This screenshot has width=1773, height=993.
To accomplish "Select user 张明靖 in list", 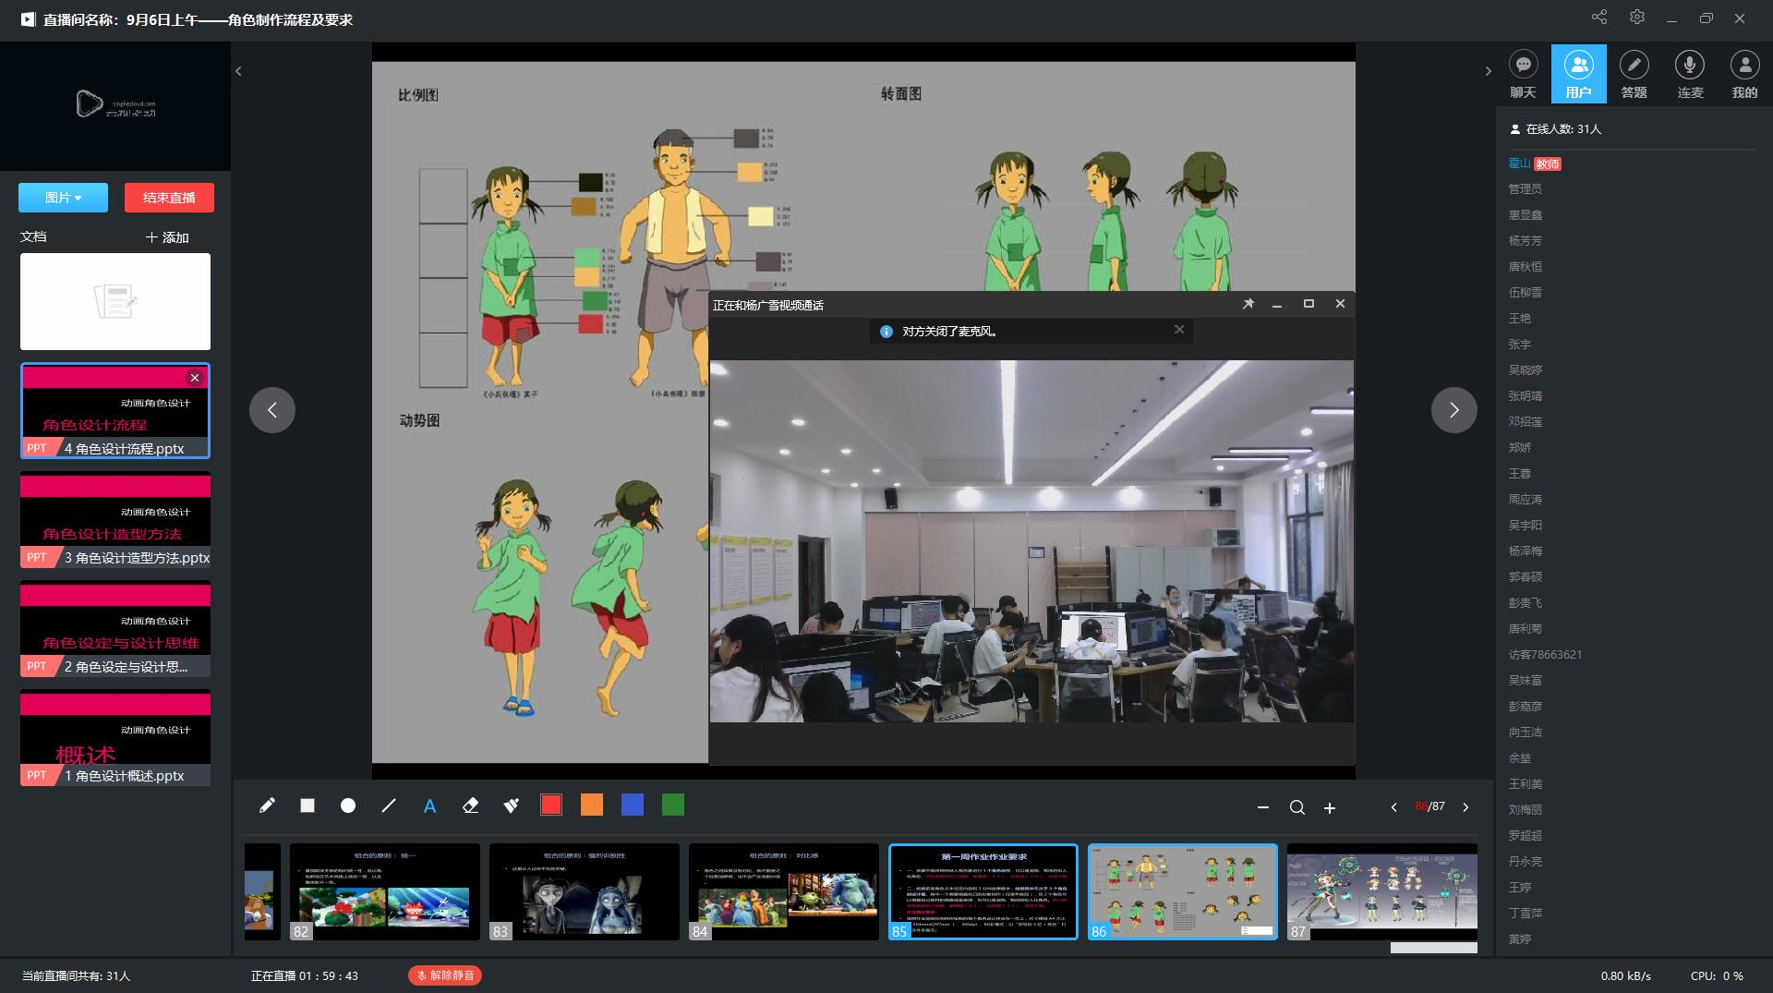I will point(1526,396).
